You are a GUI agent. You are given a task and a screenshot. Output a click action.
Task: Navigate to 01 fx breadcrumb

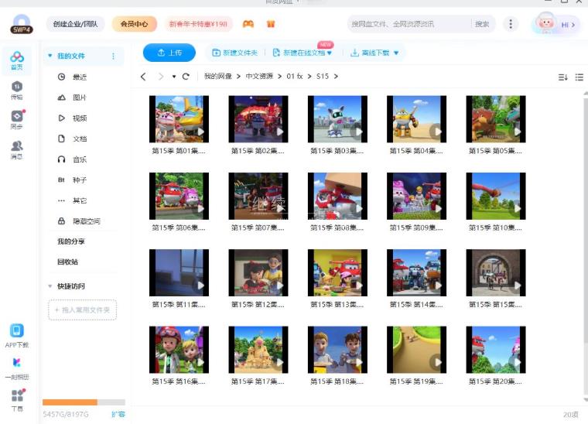[294, 76]
